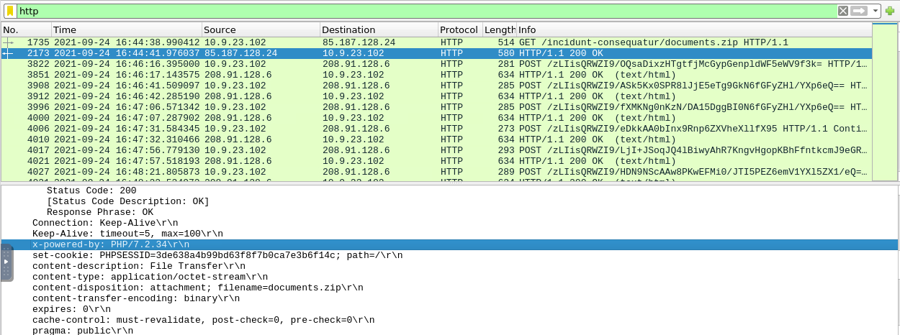Click the display filter bookmark icon
This screenshot has width=900, height=335.
click(10, 11)
